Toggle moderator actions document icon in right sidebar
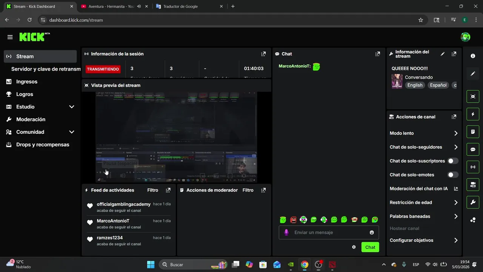483x272 pixels. tap(473, 131)
